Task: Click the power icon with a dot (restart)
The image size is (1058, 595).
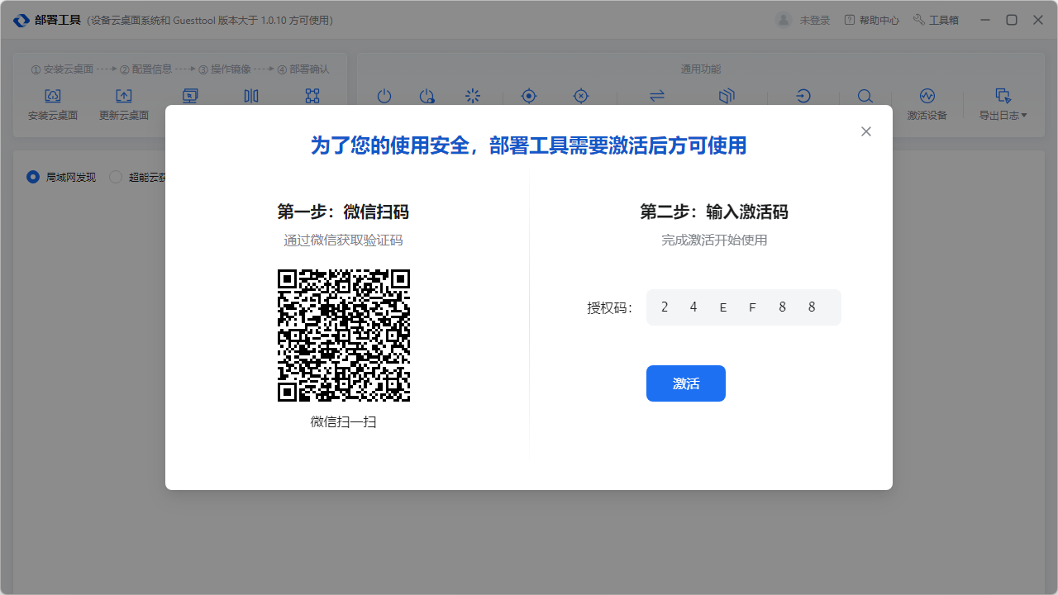Action: [427, 96]
